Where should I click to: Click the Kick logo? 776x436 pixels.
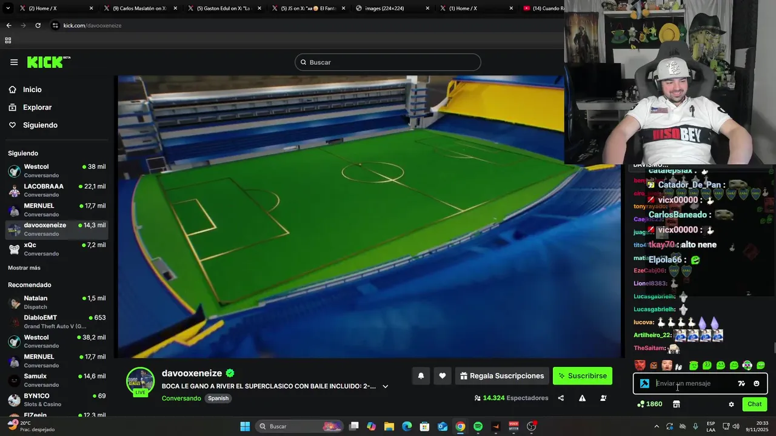click(48, 62)
